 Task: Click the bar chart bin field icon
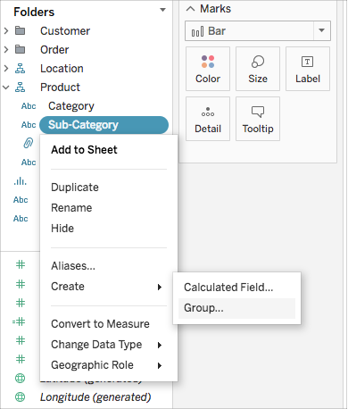coord(20,181)
